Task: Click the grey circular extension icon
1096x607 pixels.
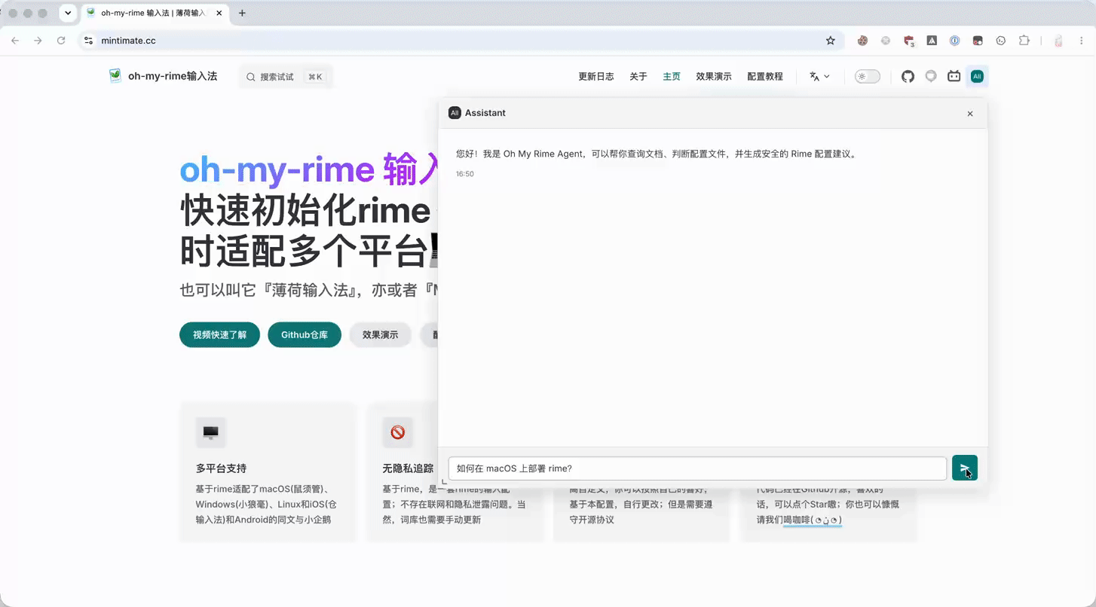Action: coord(886,41)
